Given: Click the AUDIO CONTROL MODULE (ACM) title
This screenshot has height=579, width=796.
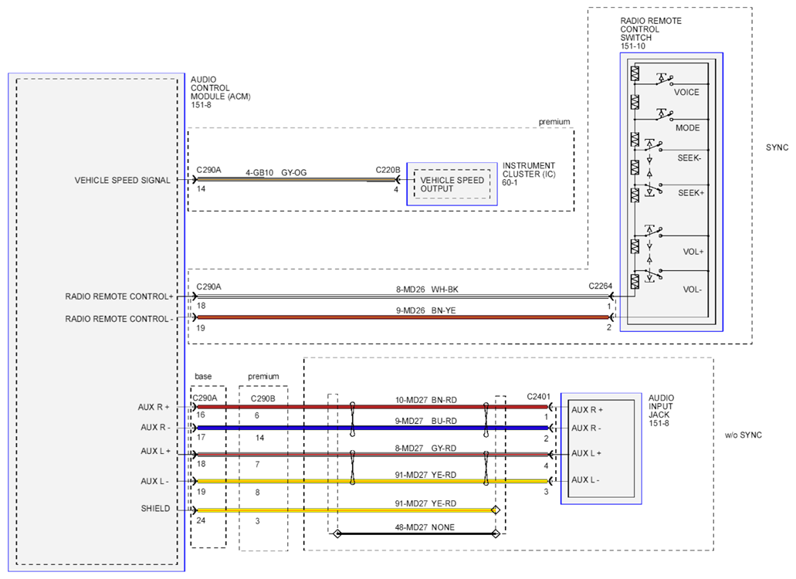Looking at the screenshot, I should click(220, 88).
